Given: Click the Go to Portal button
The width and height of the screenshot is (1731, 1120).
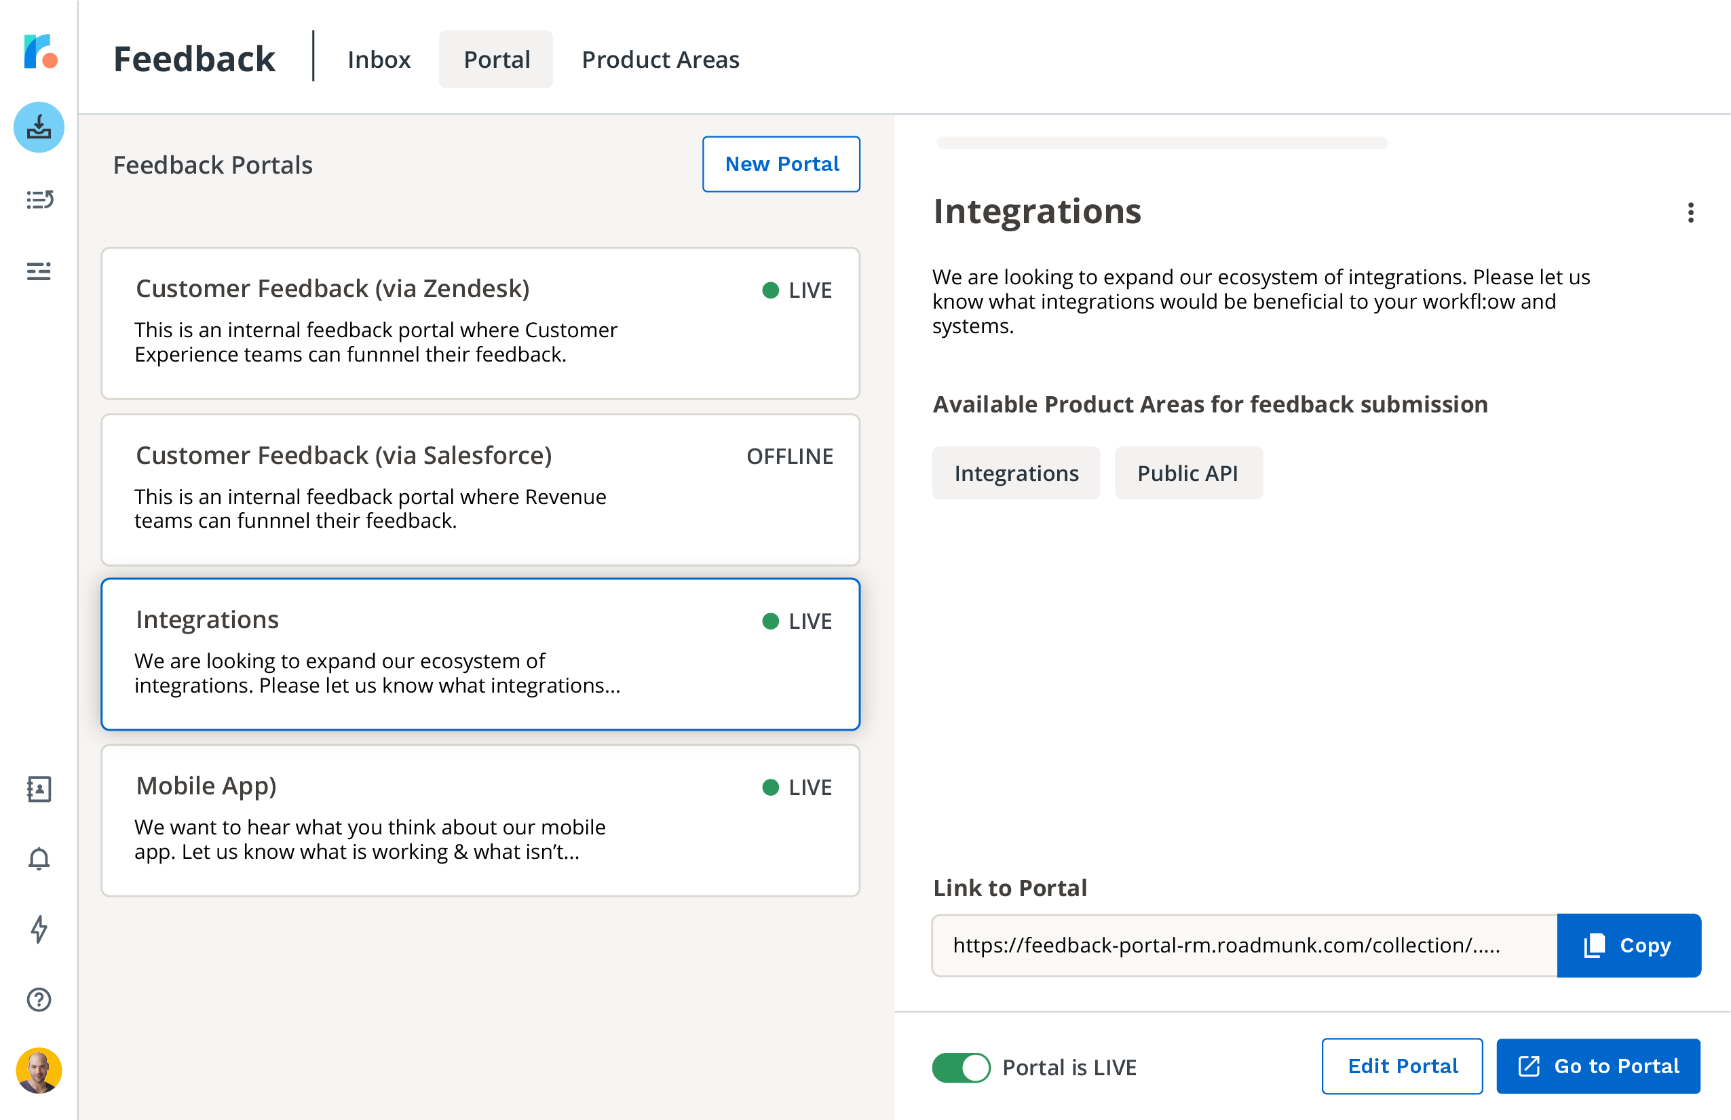Looking at the screenshot, I should 1601,1067.
